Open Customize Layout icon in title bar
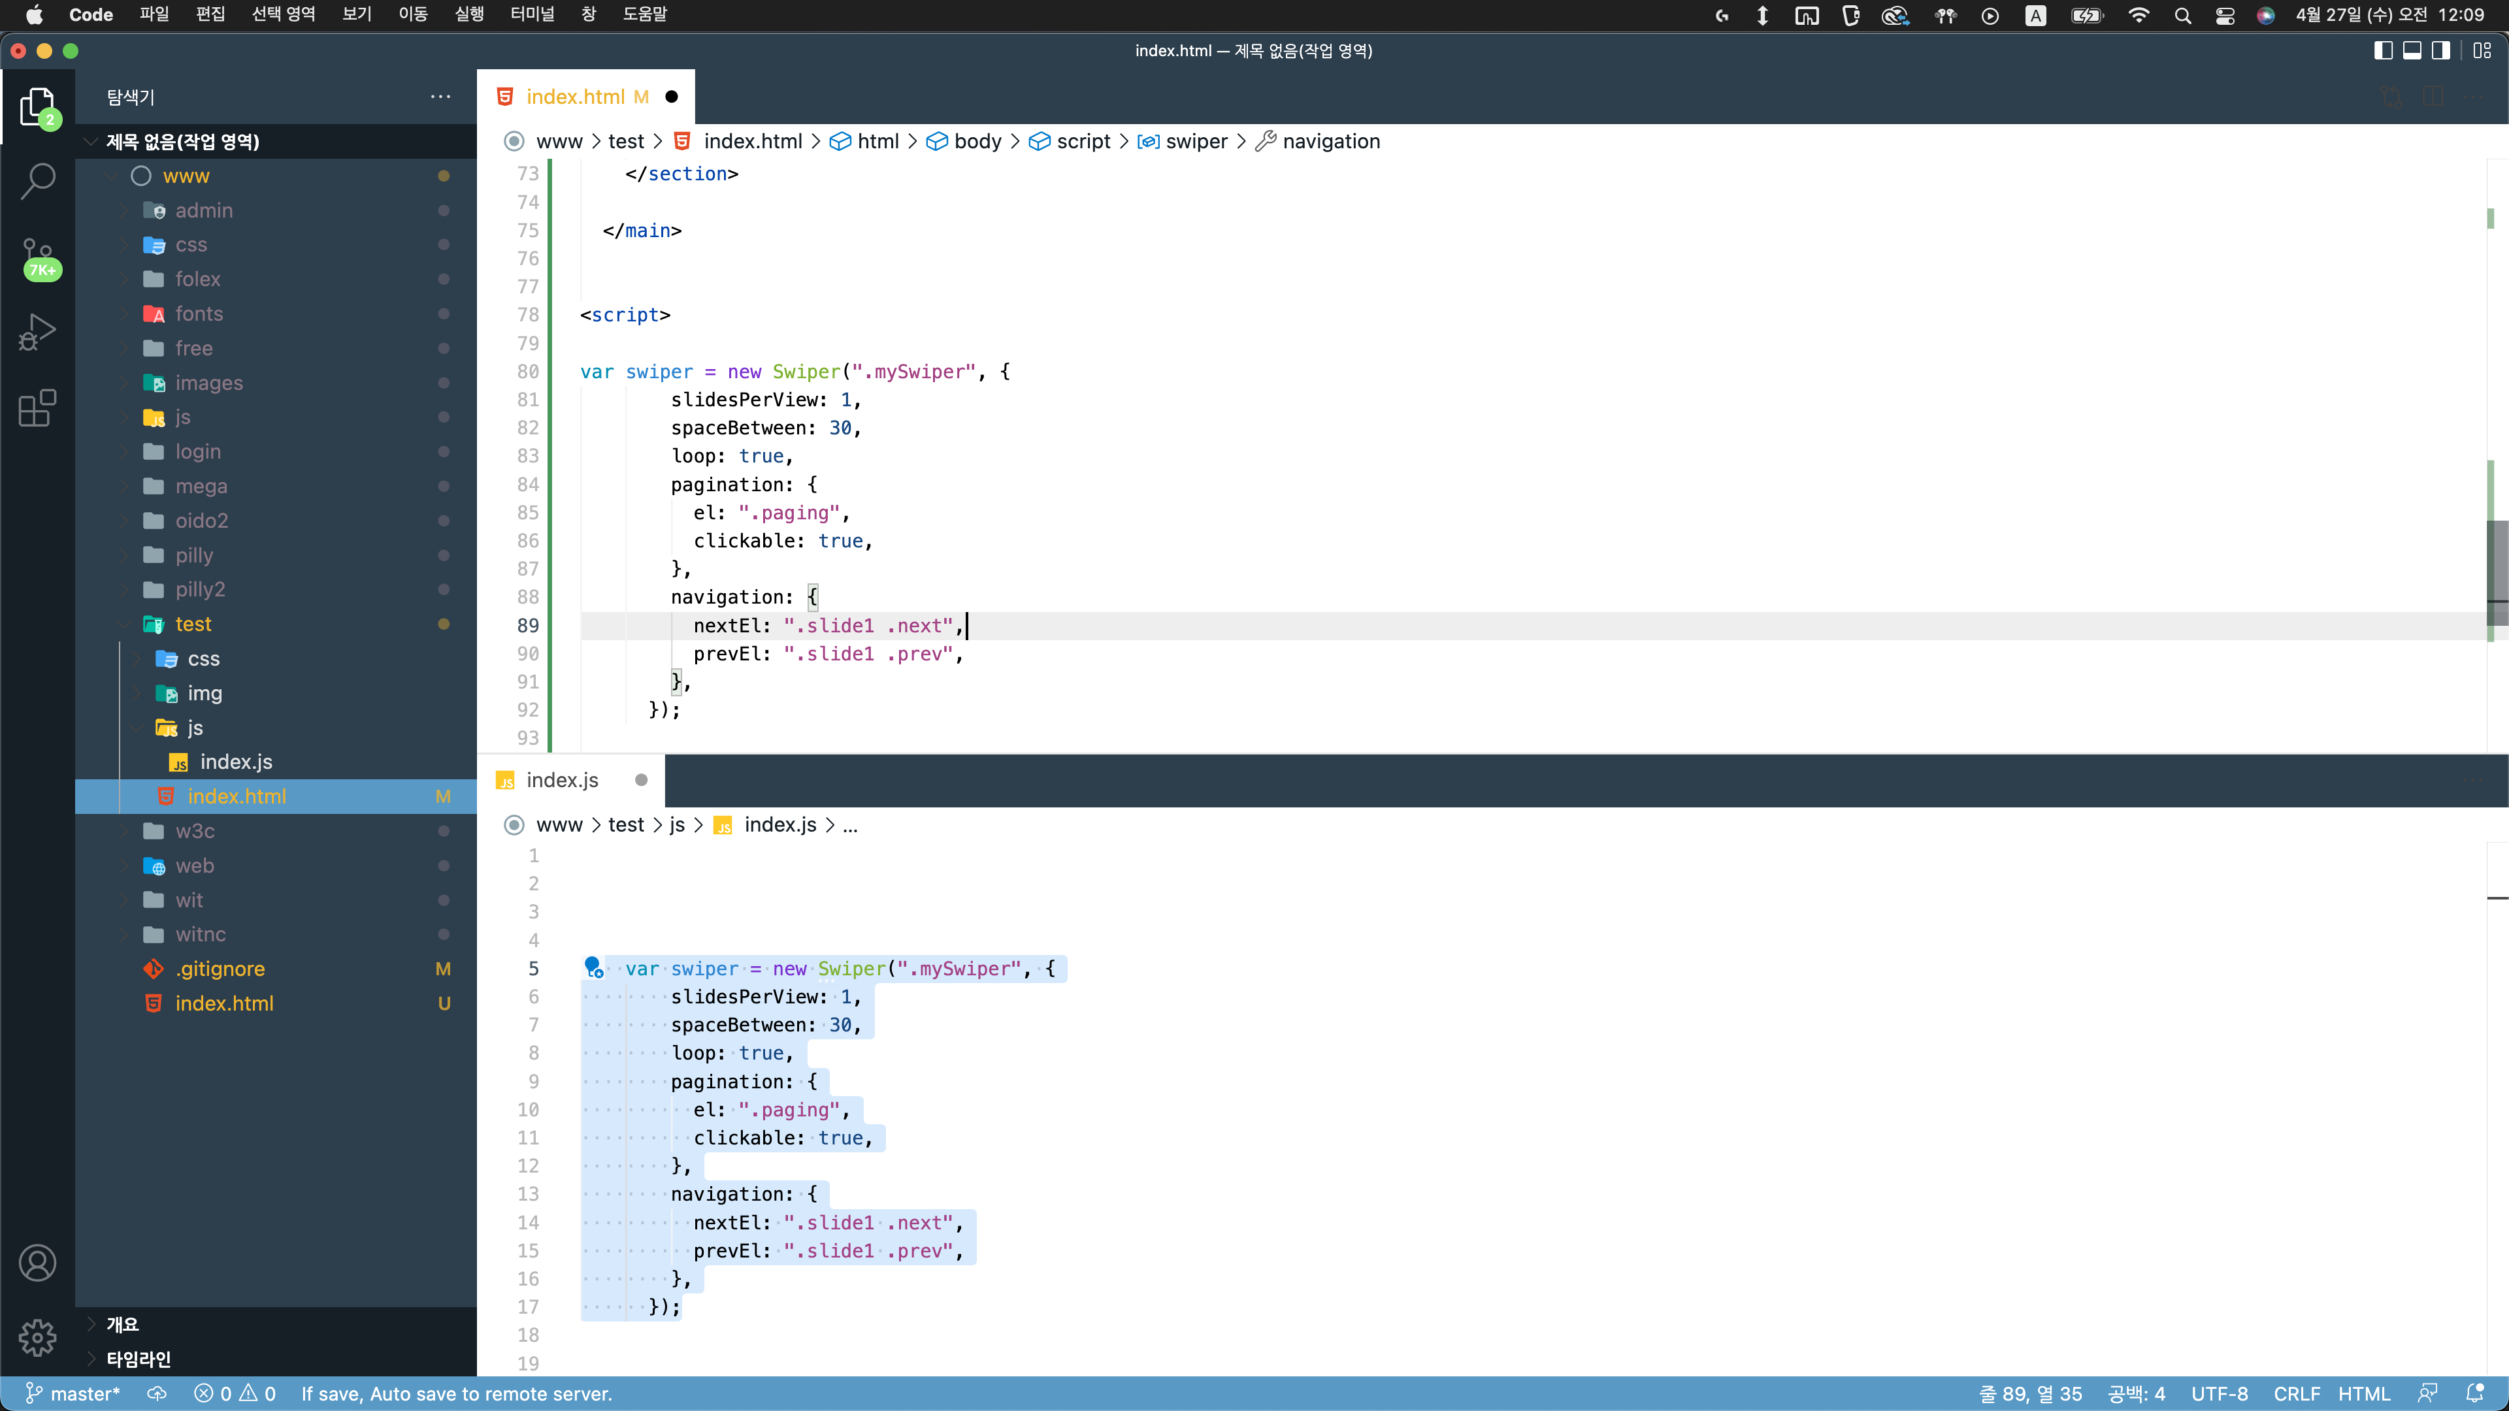This screenshot has height=1411, width=2509. [2482, 51]
